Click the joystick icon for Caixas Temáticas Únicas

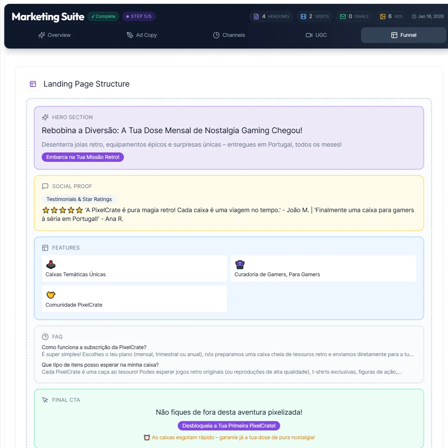51,264
